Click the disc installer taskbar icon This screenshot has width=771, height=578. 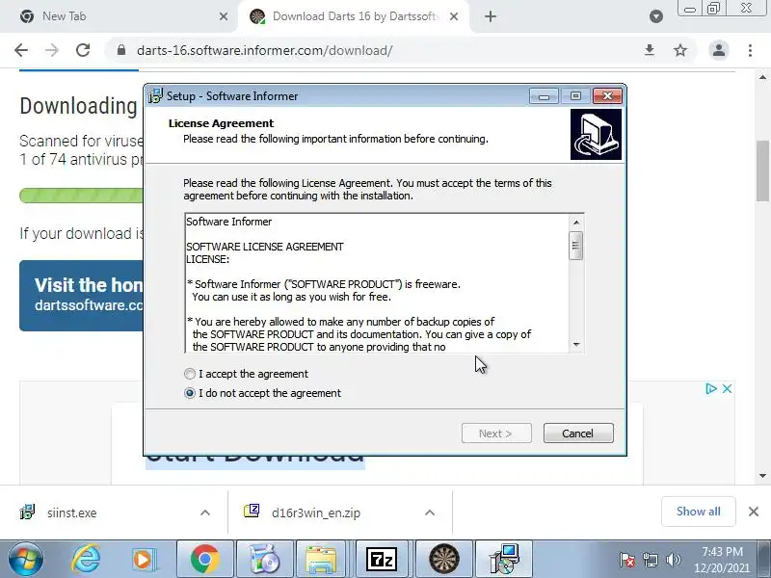pos(264,560)
